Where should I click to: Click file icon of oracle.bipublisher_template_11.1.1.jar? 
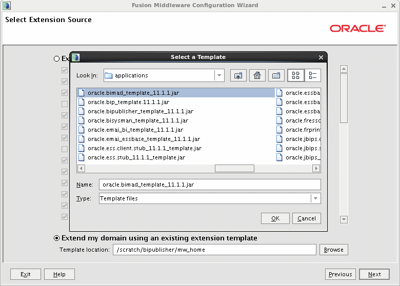82,111
